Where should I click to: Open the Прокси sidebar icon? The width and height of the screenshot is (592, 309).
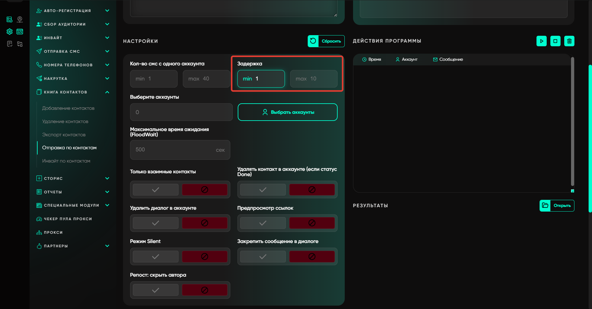tap(39, 233)
